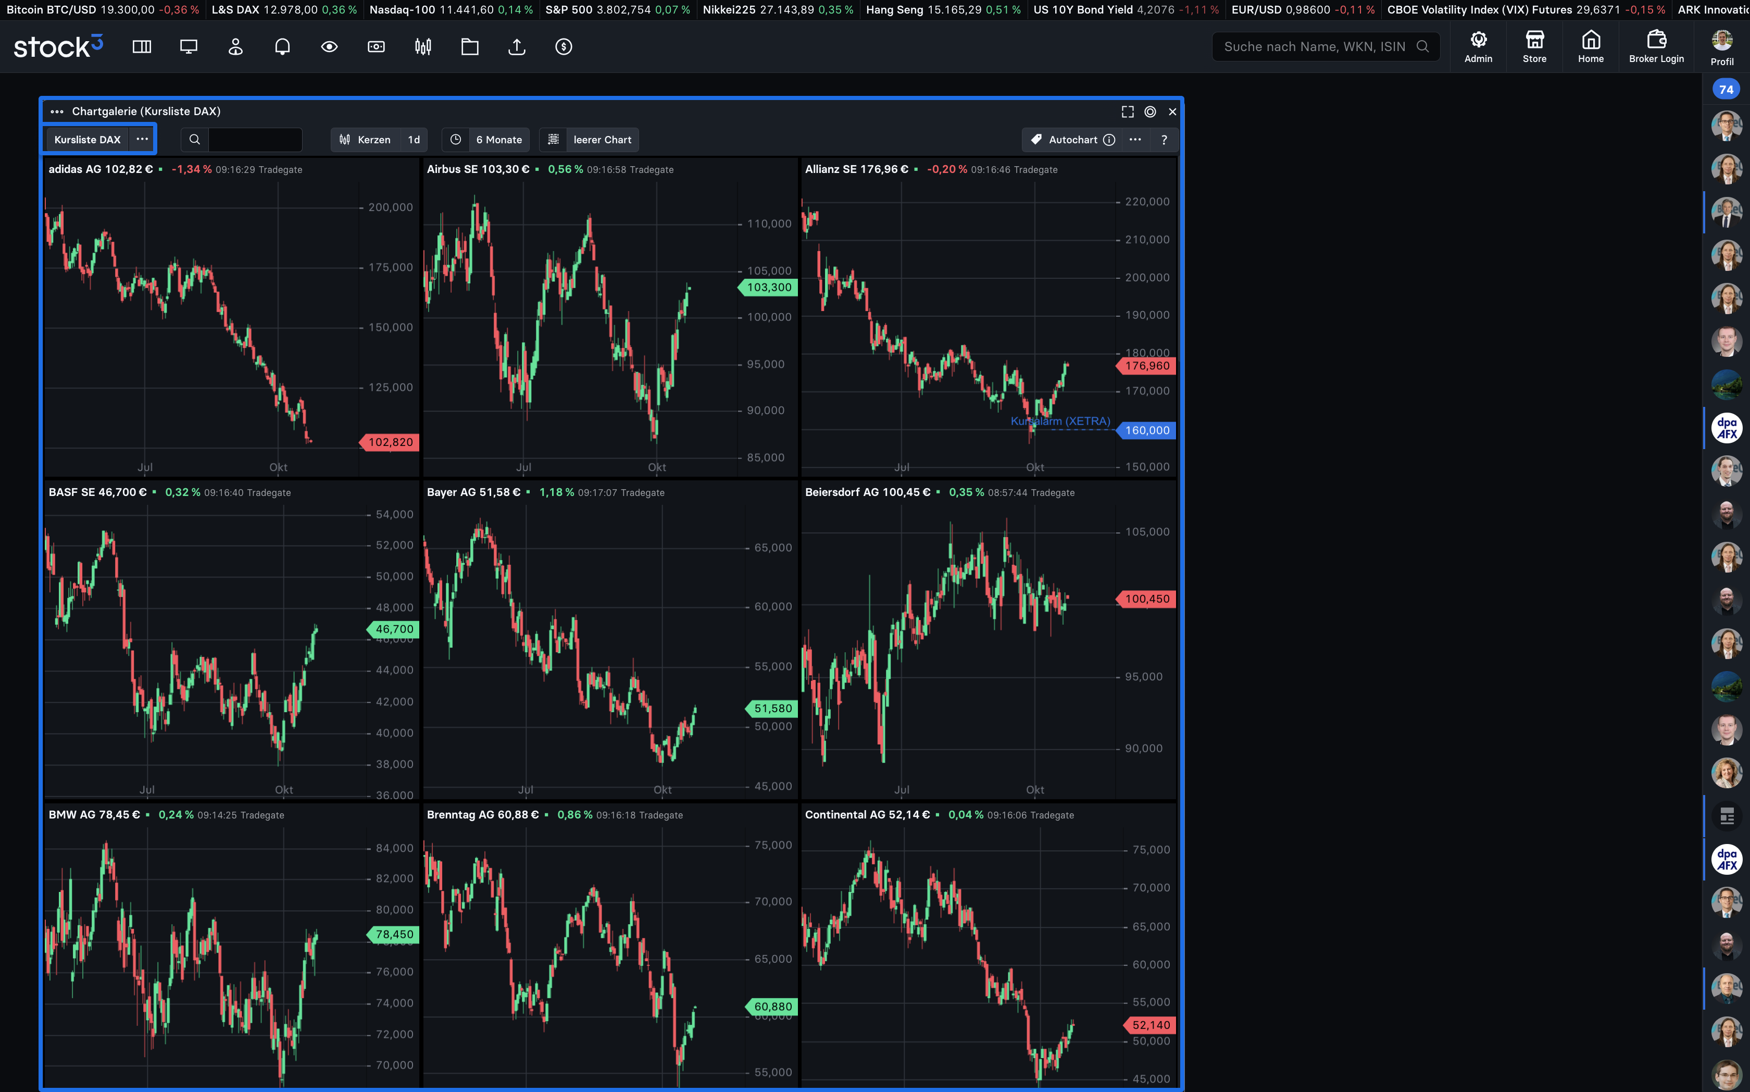
Task: Open the Kerzen chart type dropdown
Action: tap(365, 140)
